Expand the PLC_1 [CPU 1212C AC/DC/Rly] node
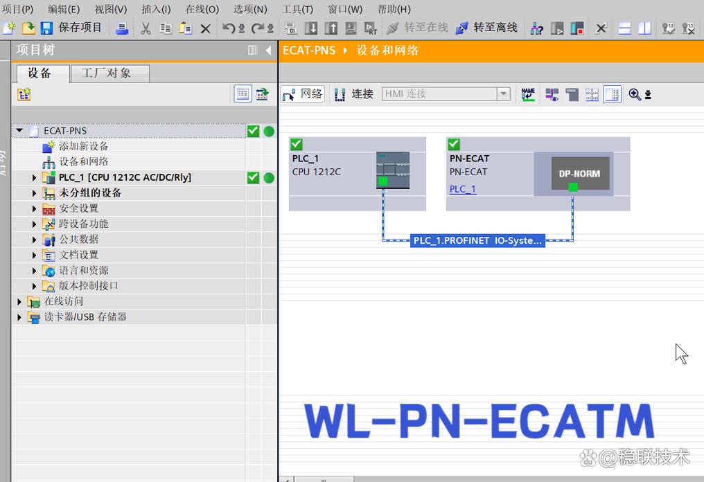The width and height of the screenshot is (704, 482). coord(34,178)
